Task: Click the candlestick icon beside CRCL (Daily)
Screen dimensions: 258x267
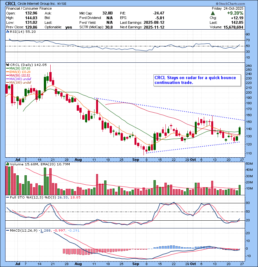Action: [x=7, y=65]
